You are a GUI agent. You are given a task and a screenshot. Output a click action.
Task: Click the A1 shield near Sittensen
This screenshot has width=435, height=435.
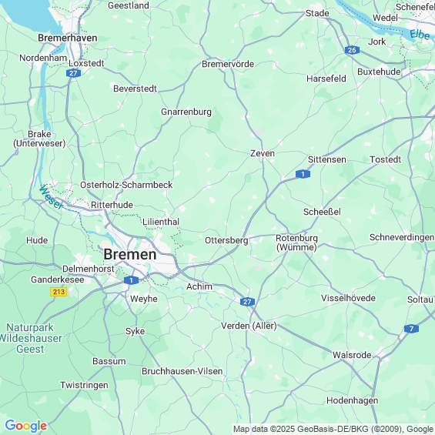303,174
